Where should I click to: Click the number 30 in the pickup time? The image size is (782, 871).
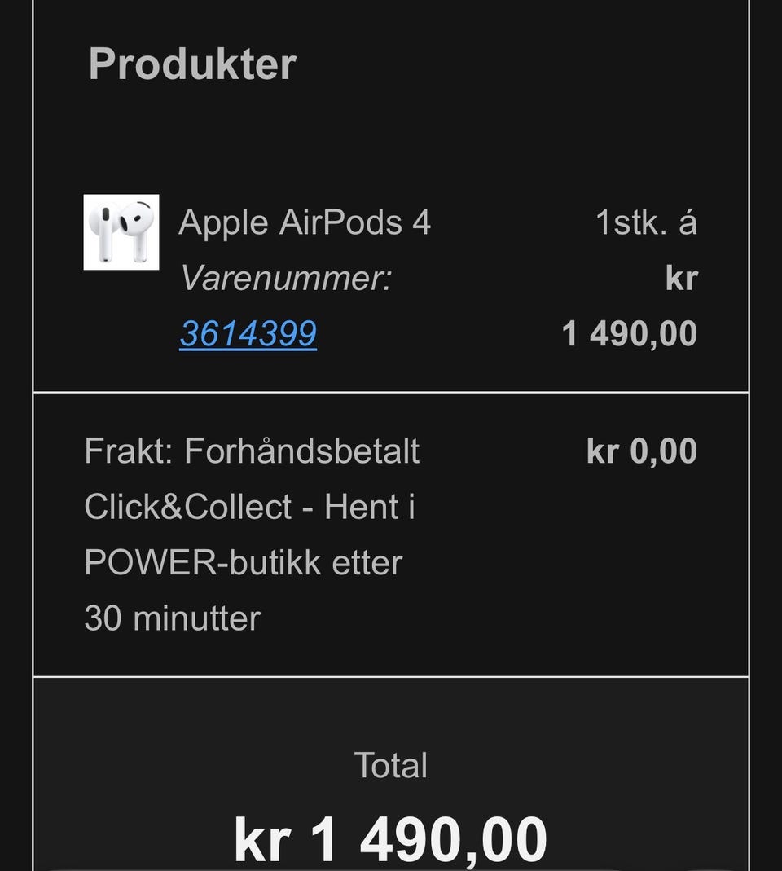103,618
